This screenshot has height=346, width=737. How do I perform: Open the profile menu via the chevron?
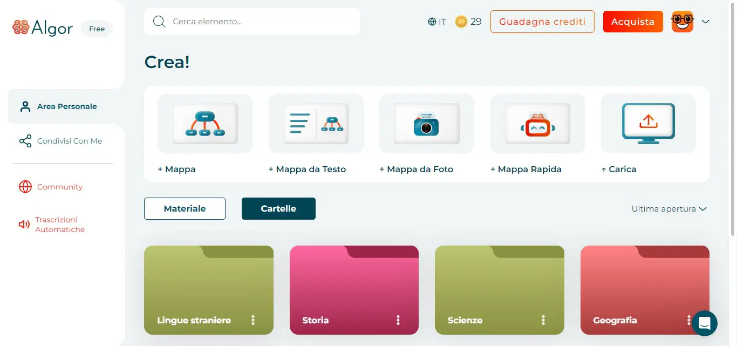(706, 22)
